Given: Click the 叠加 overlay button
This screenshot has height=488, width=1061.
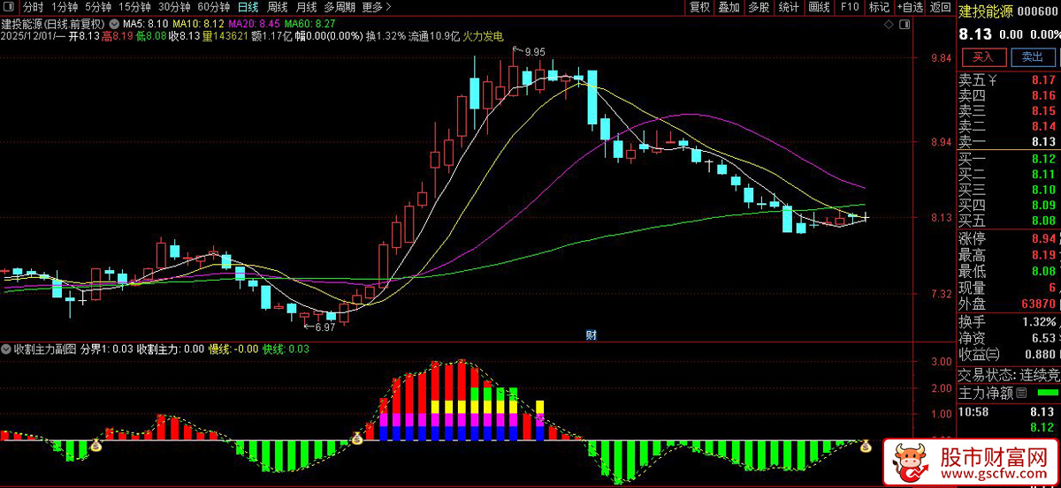Looking at the screenshot, I should [729, 7].
